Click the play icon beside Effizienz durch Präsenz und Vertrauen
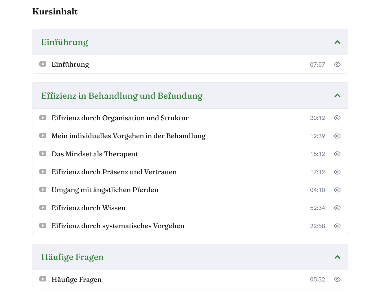Screen dimensions: 374x293 pos(43,172)
